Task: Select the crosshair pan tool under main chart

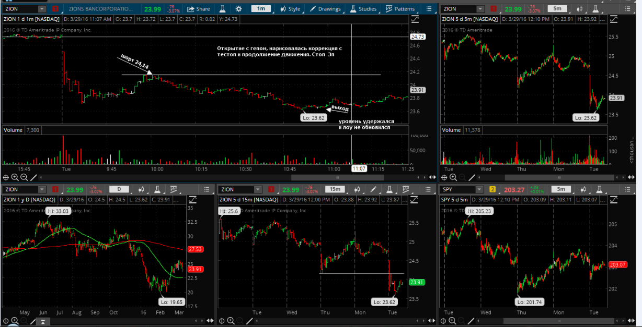Action: 6,177
